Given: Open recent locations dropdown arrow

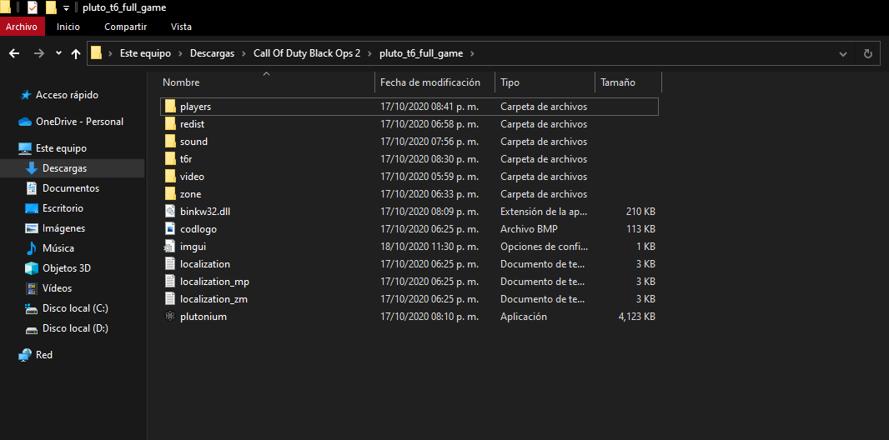Looking at the screenshot, I should [x=58, y=53].
